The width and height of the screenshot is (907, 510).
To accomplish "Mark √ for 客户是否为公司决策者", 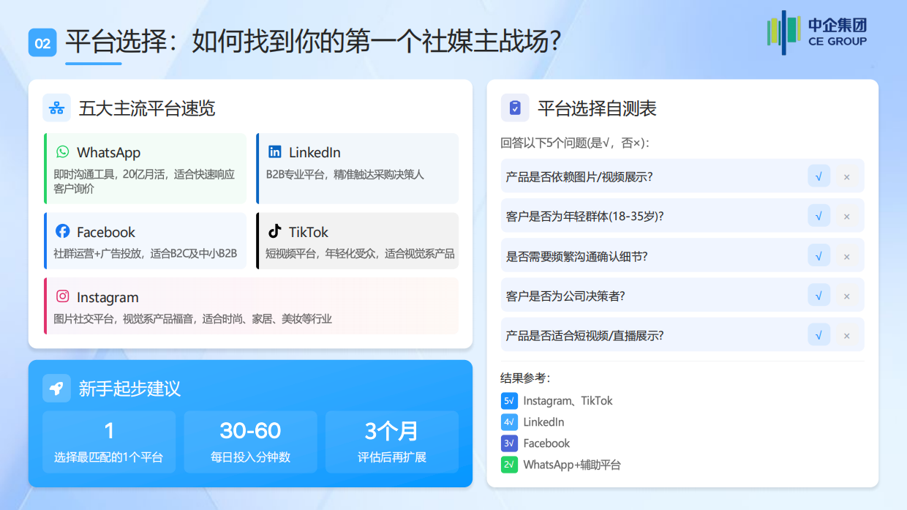I will coord(819,295).
